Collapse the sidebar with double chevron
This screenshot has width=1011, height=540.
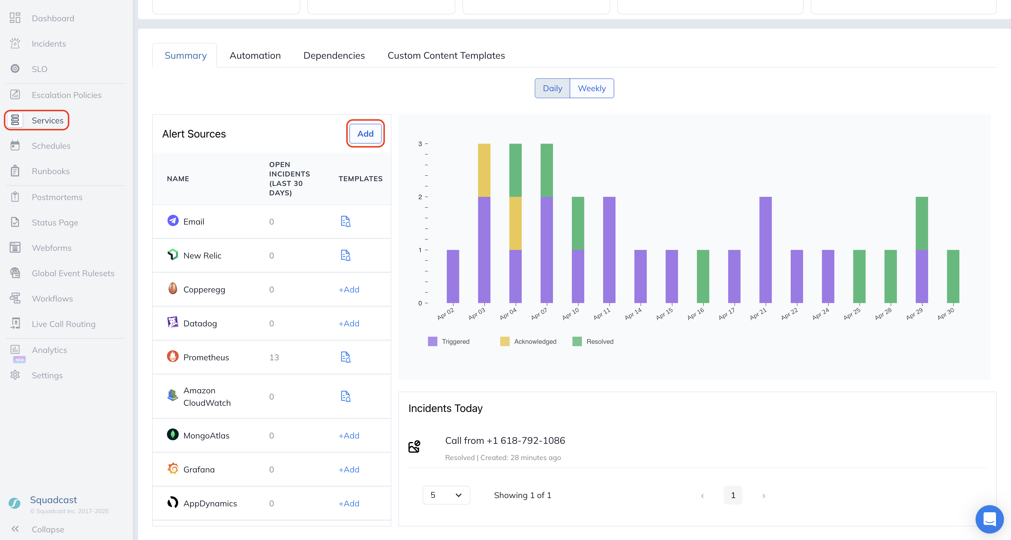click(15, 529)
